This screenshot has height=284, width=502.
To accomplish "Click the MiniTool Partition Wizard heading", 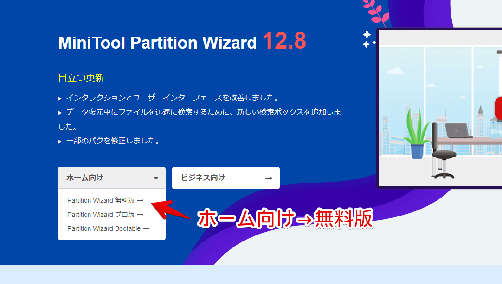I will (157, 43).
